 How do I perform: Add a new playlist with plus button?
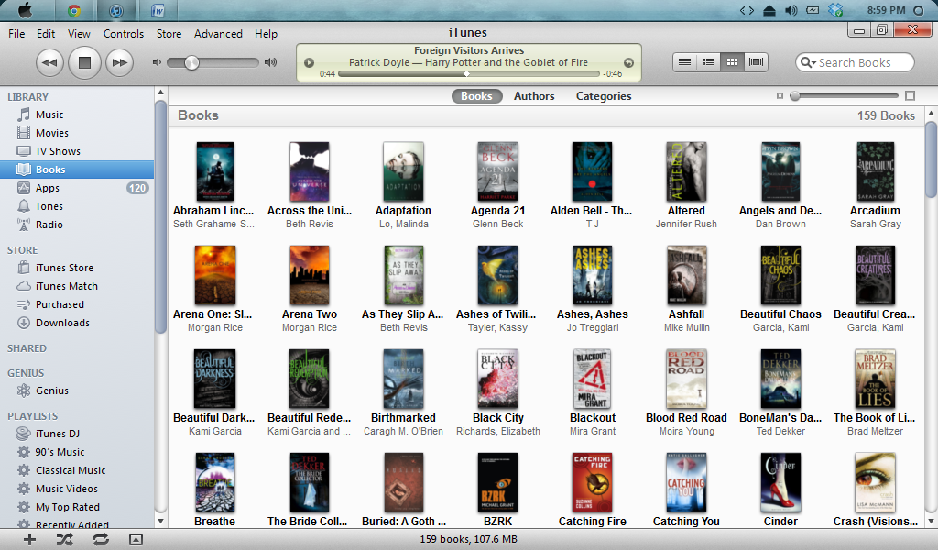[x=29, y=539]
